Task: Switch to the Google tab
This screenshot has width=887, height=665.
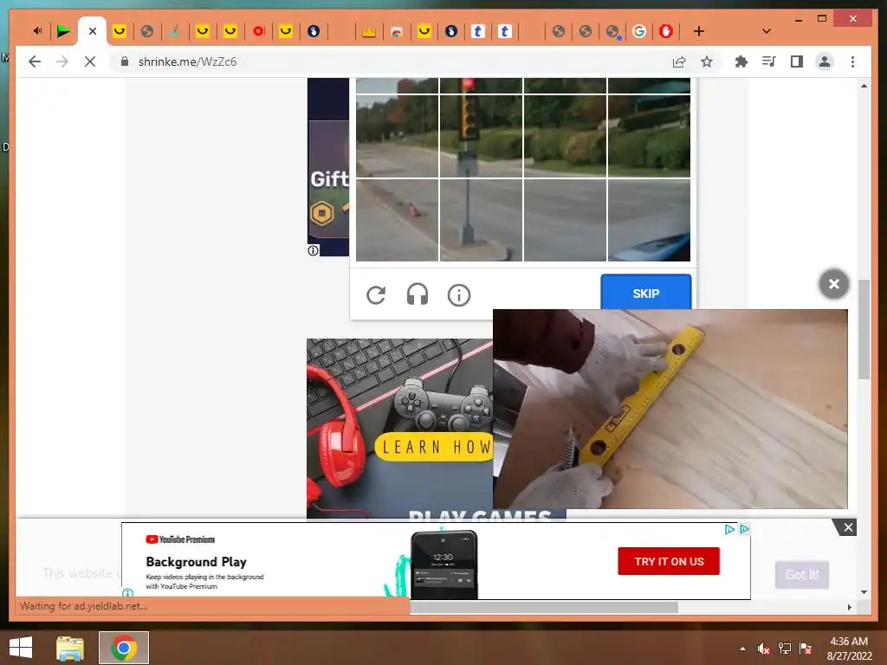Action: point(639,31)
